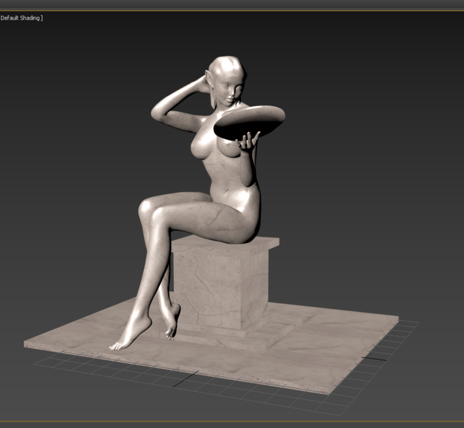Image resolution: width=464 pixels, height=428 pixels.
Task: Click the dark grid axis line at right
Action: [374, 358]
